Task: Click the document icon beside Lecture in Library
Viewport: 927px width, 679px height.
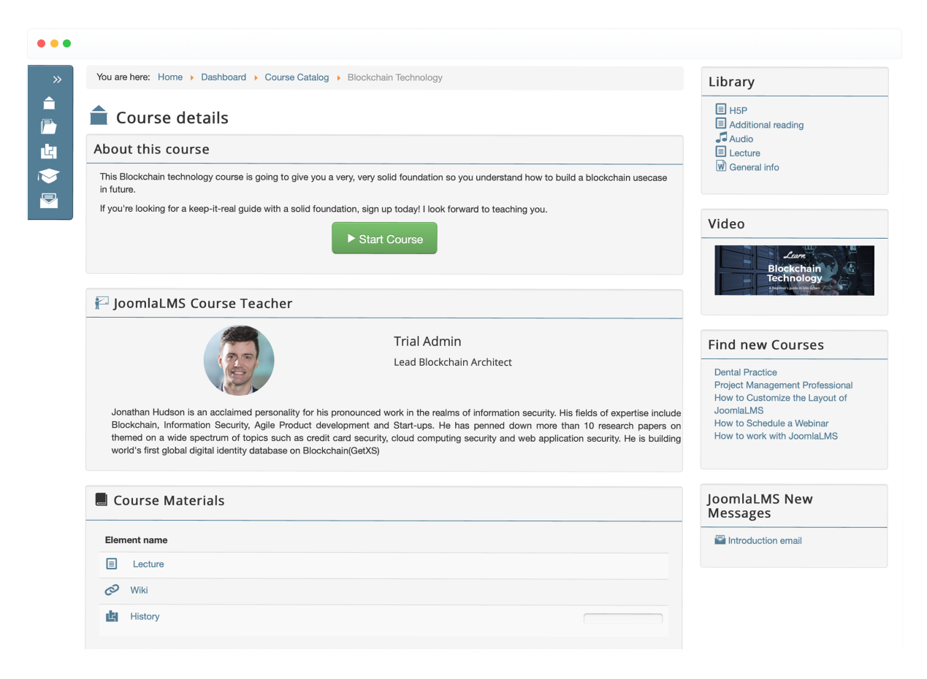Action: [x=721, y=152]
